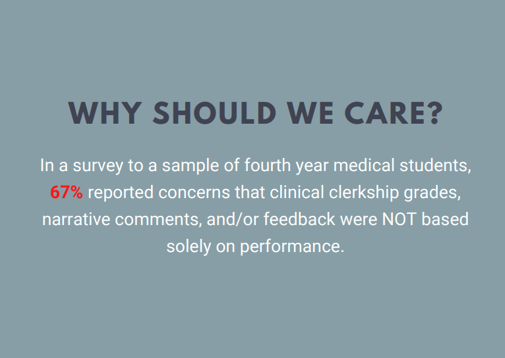Click the word "reported" after the percentage
Viewport: 505px width, 358px height.
point(121,193)
